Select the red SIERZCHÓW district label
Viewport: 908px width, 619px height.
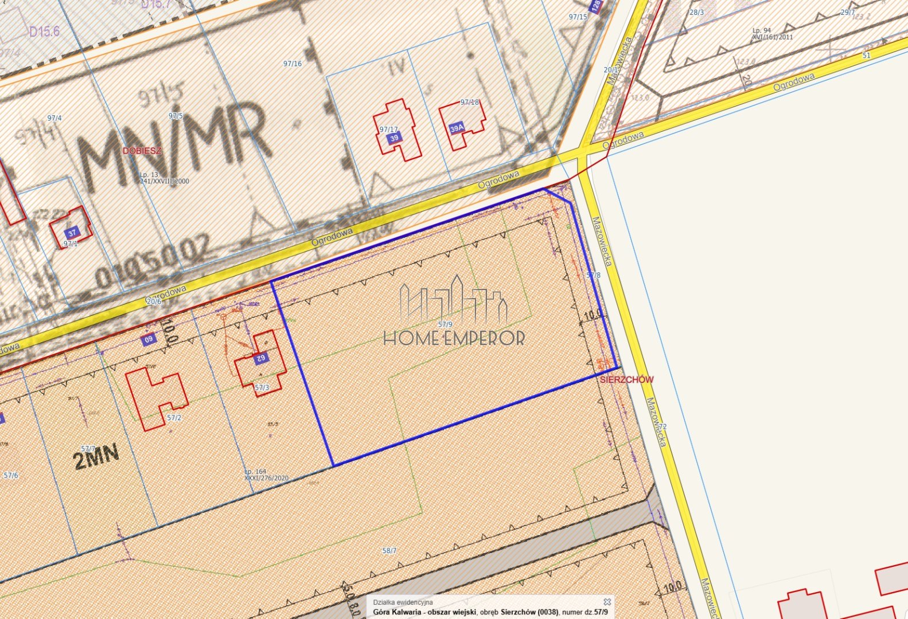point(626,379)
